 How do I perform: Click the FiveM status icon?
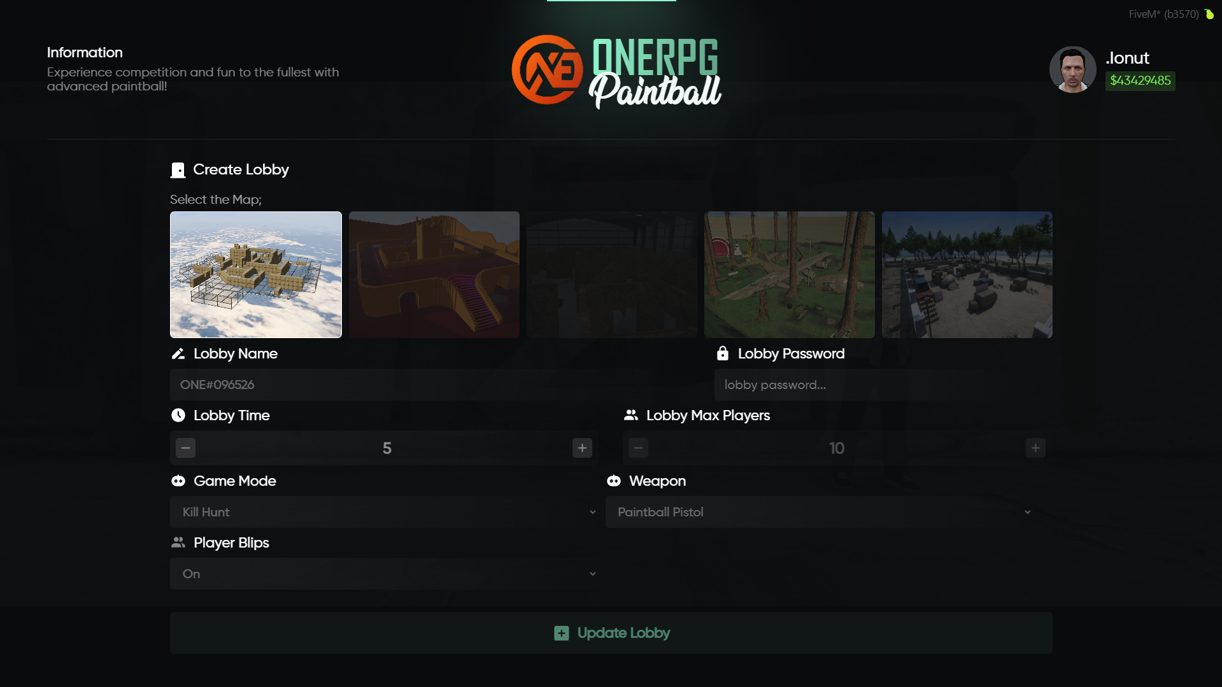click(1209, 14)
